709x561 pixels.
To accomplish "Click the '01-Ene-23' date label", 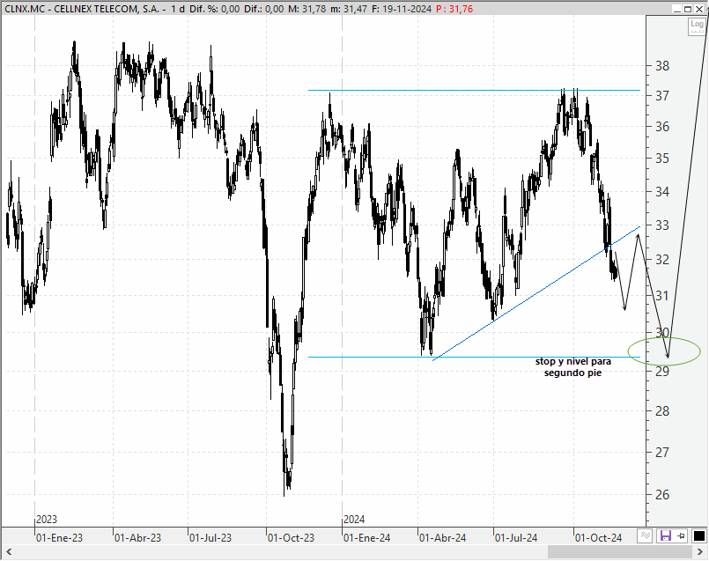I will (59, 538).
